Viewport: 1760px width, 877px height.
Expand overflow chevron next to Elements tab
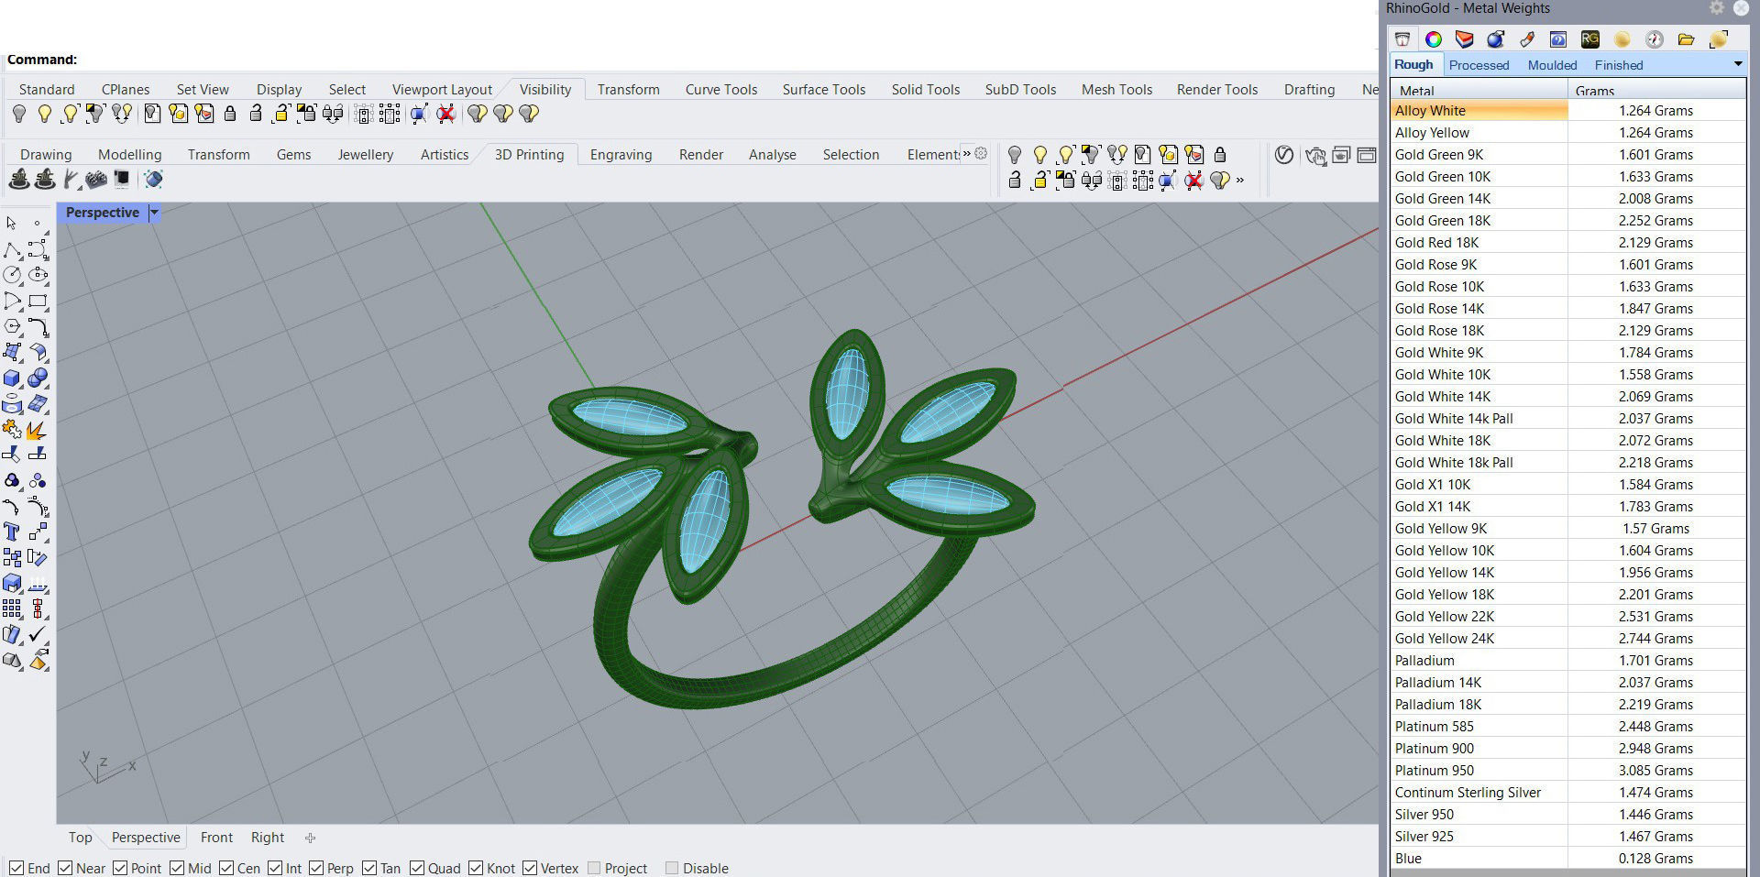(x=966, y=153)
